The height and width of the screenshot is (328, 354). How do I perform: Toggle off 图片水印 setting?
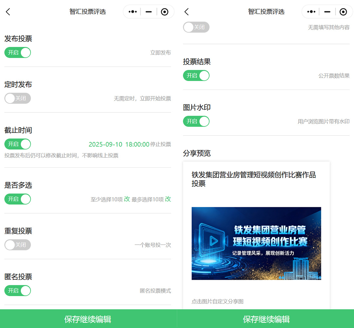coord(196,121)
